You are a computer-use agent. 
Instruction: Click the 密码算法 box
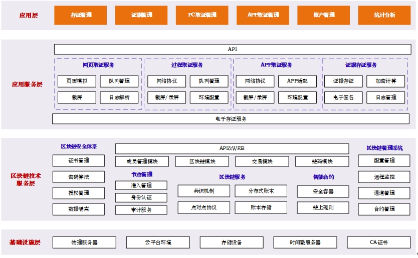click(79, 177)
